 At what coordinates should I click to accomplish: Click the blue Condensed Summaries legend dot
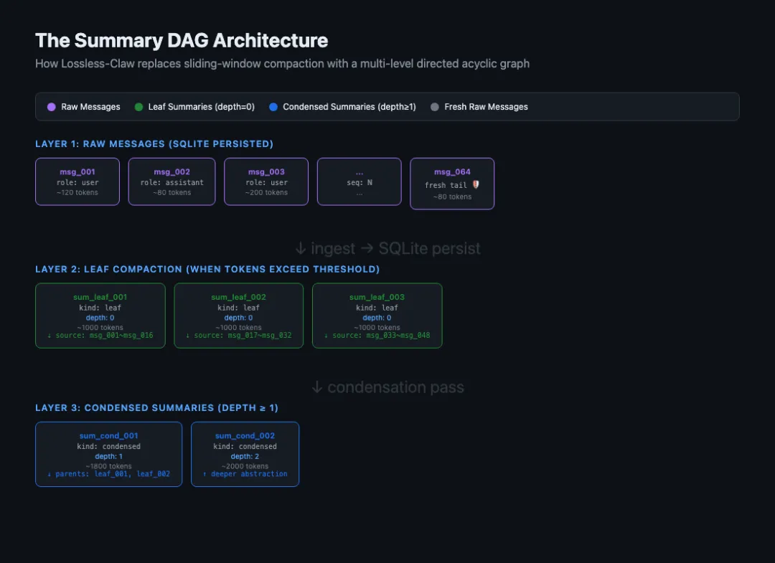coord(273,107)
